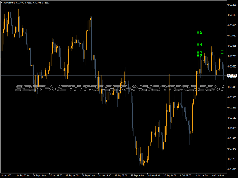Click time axis label 28 Sep 14:00
This screenshot has height=178, width=238.
(104, 176)
